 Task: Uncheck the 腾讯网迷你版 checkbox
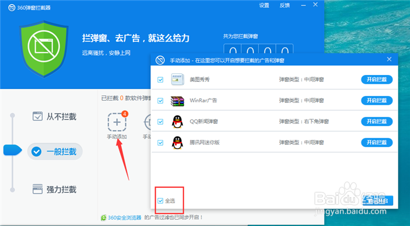click(160, 143)
